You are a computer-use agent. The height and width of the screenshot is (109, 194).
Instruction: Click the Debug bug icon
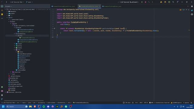coord(145,2)
